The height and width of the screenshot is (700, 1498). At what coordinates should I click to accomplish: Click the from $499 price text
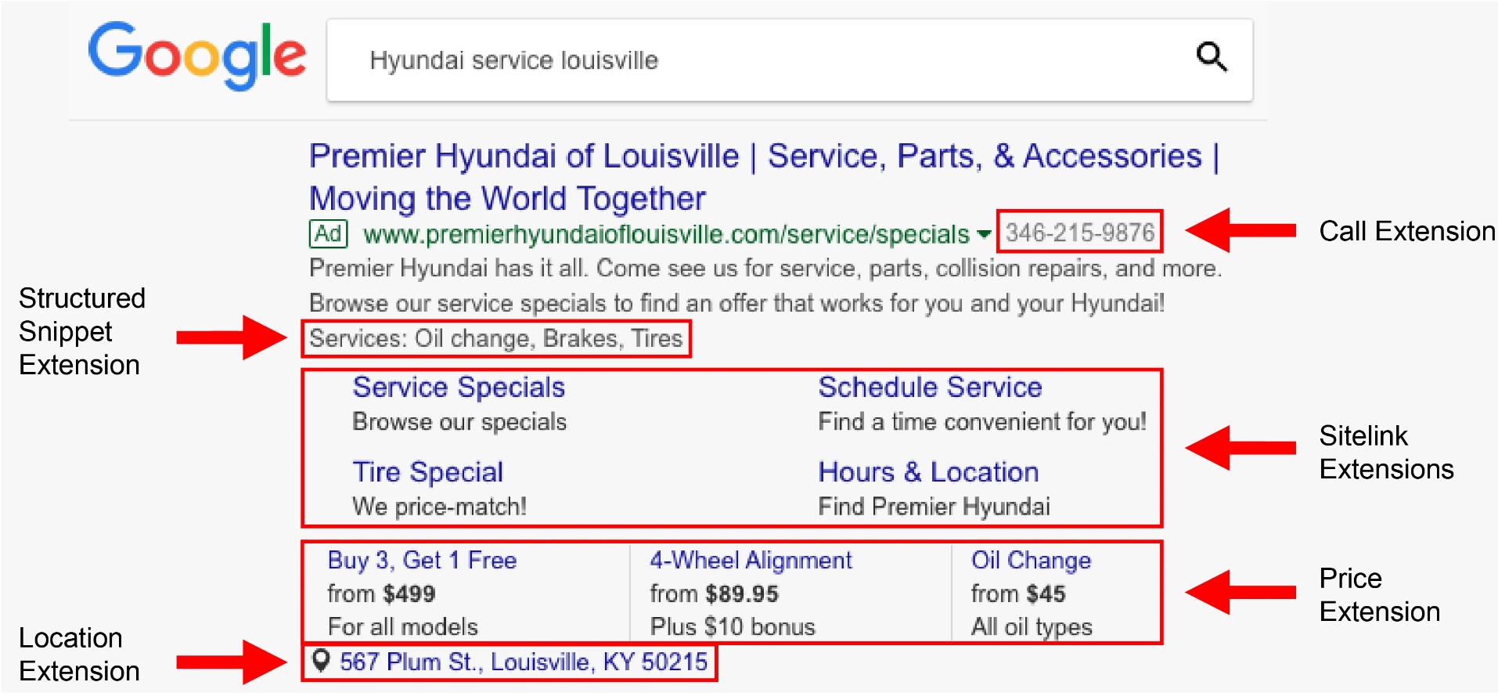[381, 594]
